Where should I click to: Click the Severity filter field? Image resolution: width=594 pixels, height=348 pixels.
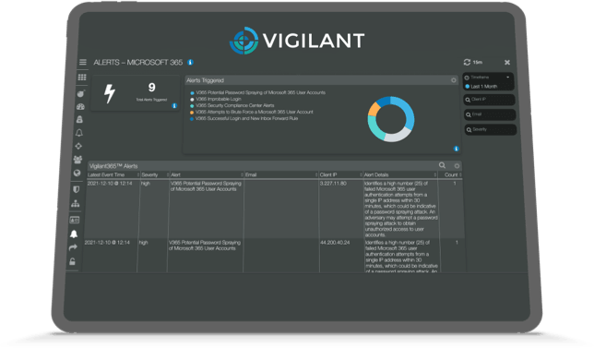coord(491,129)
